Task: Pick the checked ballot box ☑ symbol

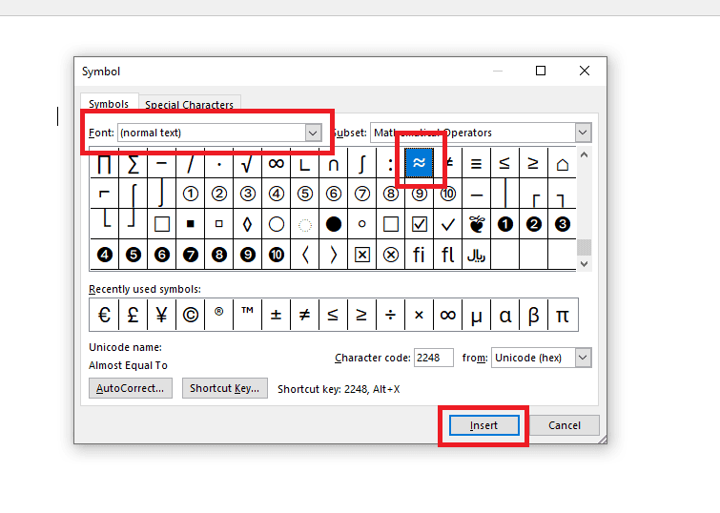Action: 419,224
